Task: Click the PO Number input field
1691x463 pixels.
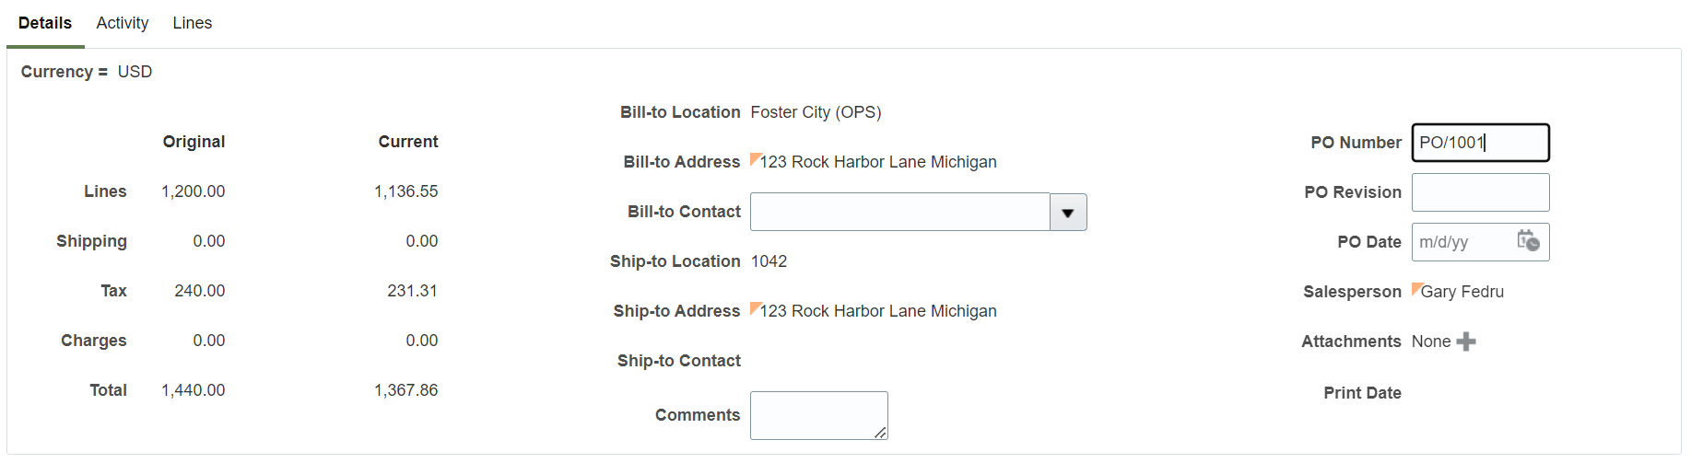Action: coord(1479,143)
